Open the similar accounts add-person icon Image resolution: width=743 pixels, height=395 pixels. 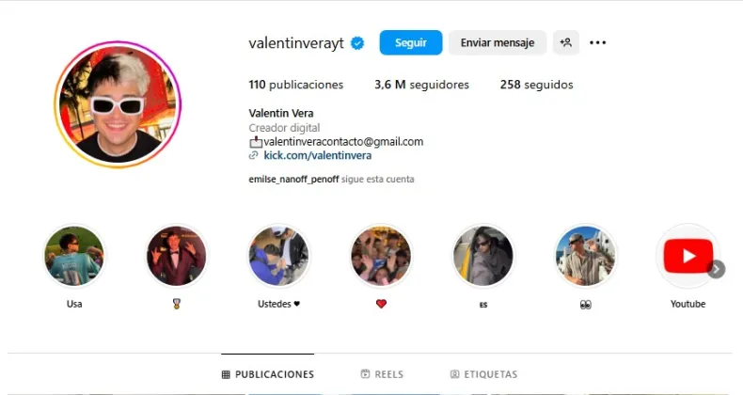tap(566, 42)
